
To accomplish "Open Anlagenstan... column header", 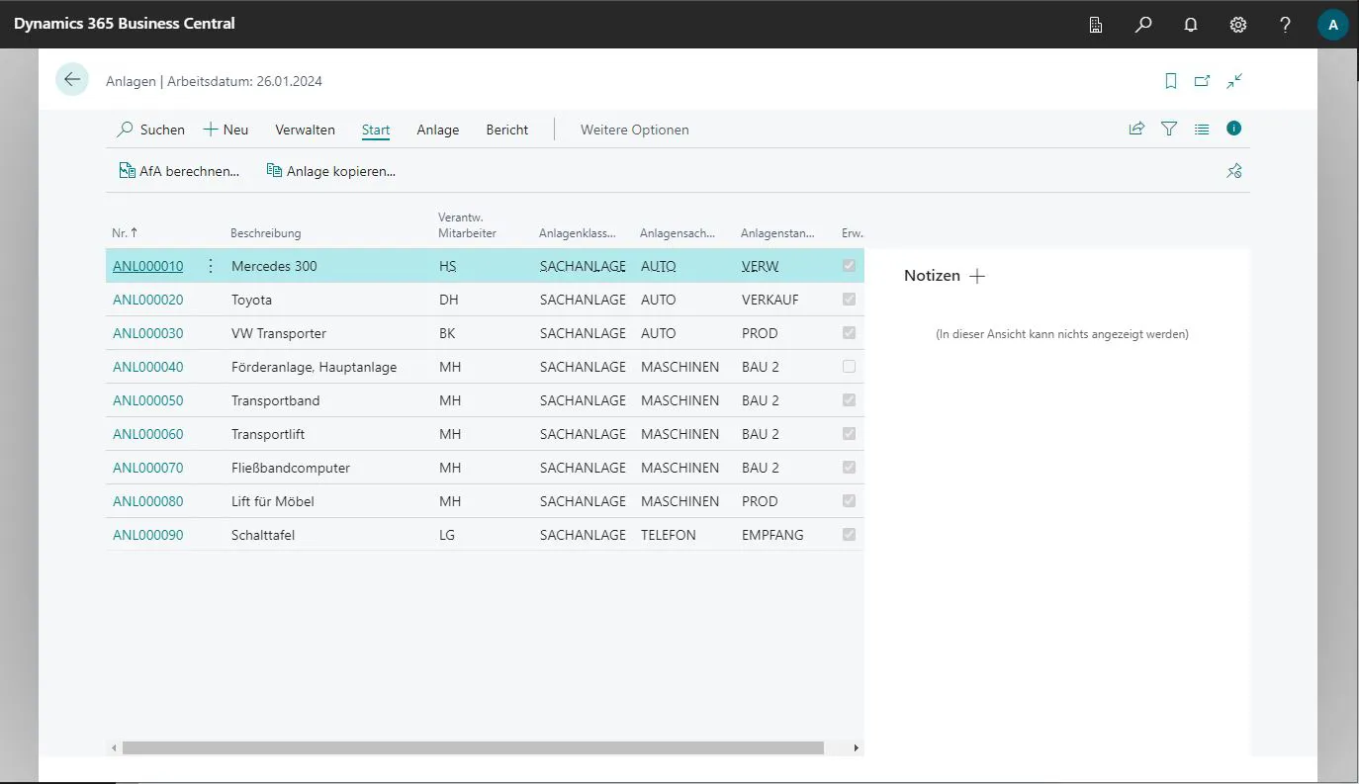I will pos(778,233).
